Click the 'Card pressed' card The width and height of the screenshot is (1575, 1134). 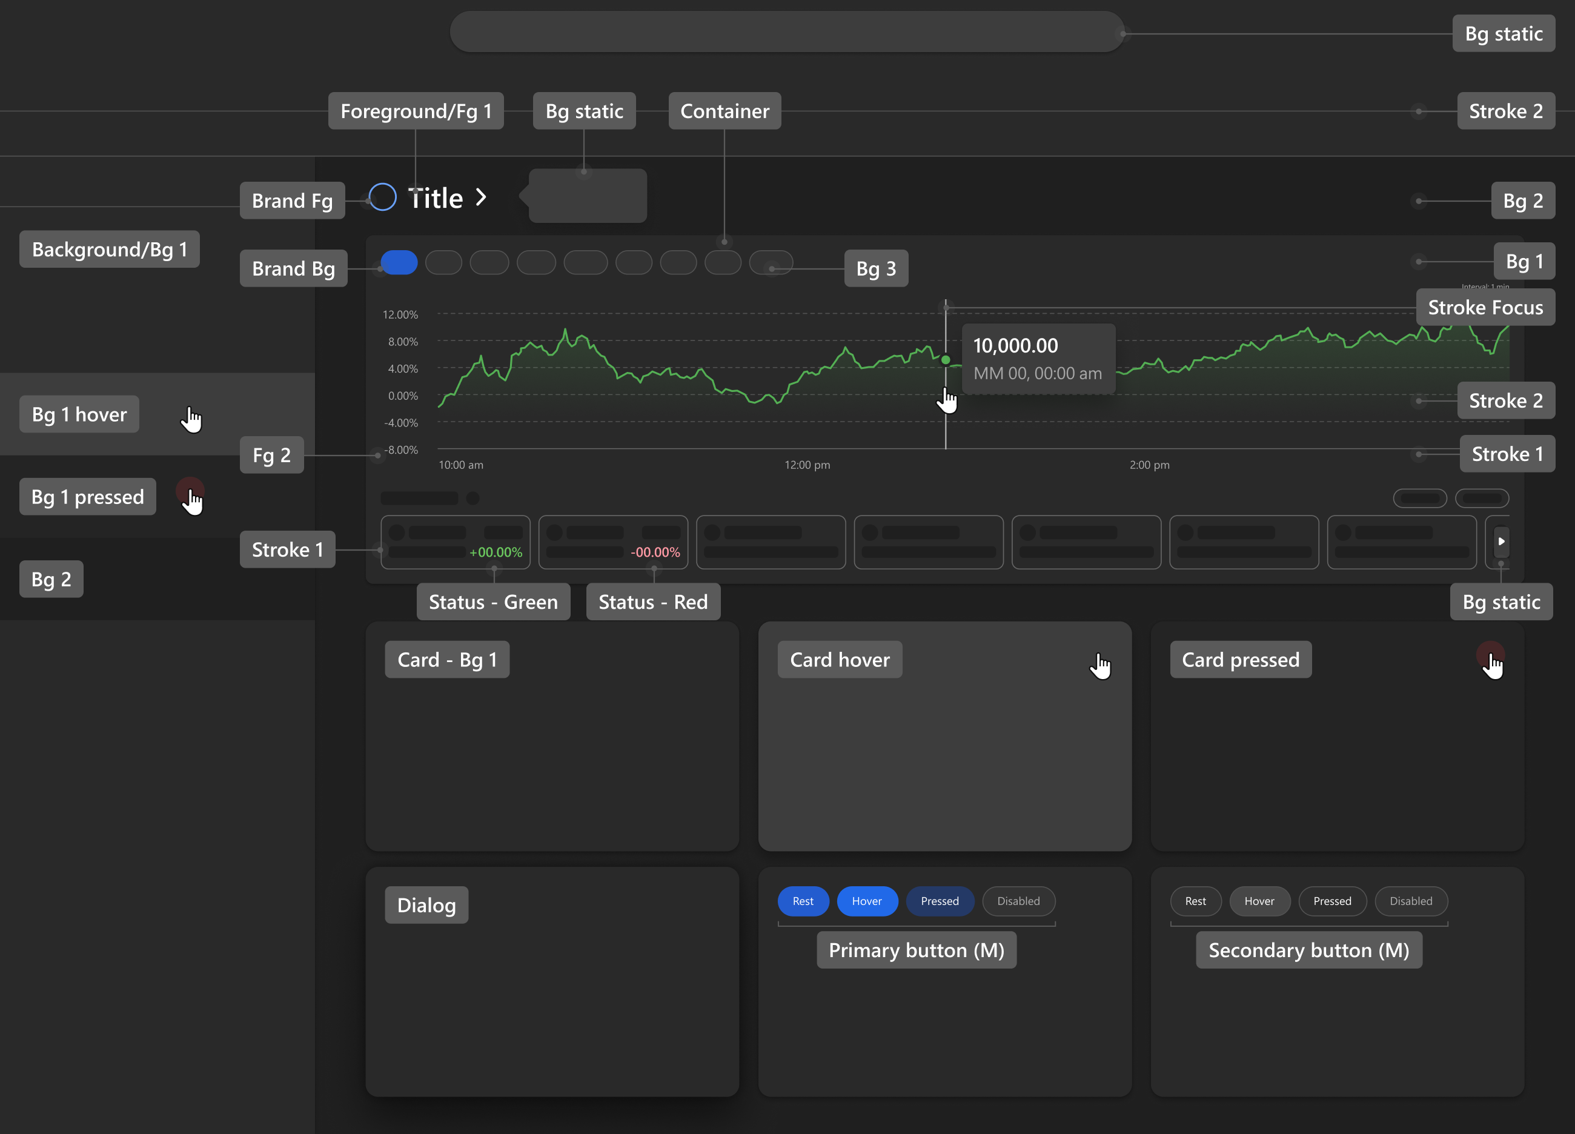[1337, 736]
